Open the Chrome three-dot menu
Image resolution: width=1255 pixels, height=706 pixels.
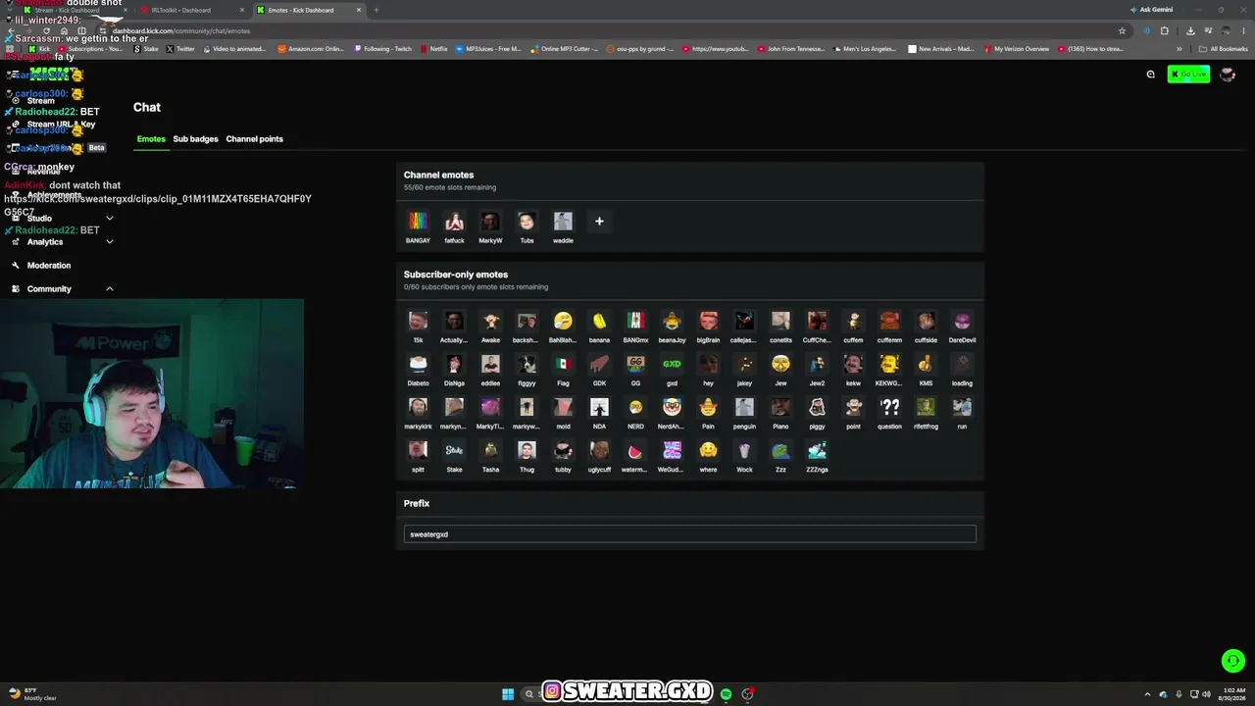[1243, 30]
